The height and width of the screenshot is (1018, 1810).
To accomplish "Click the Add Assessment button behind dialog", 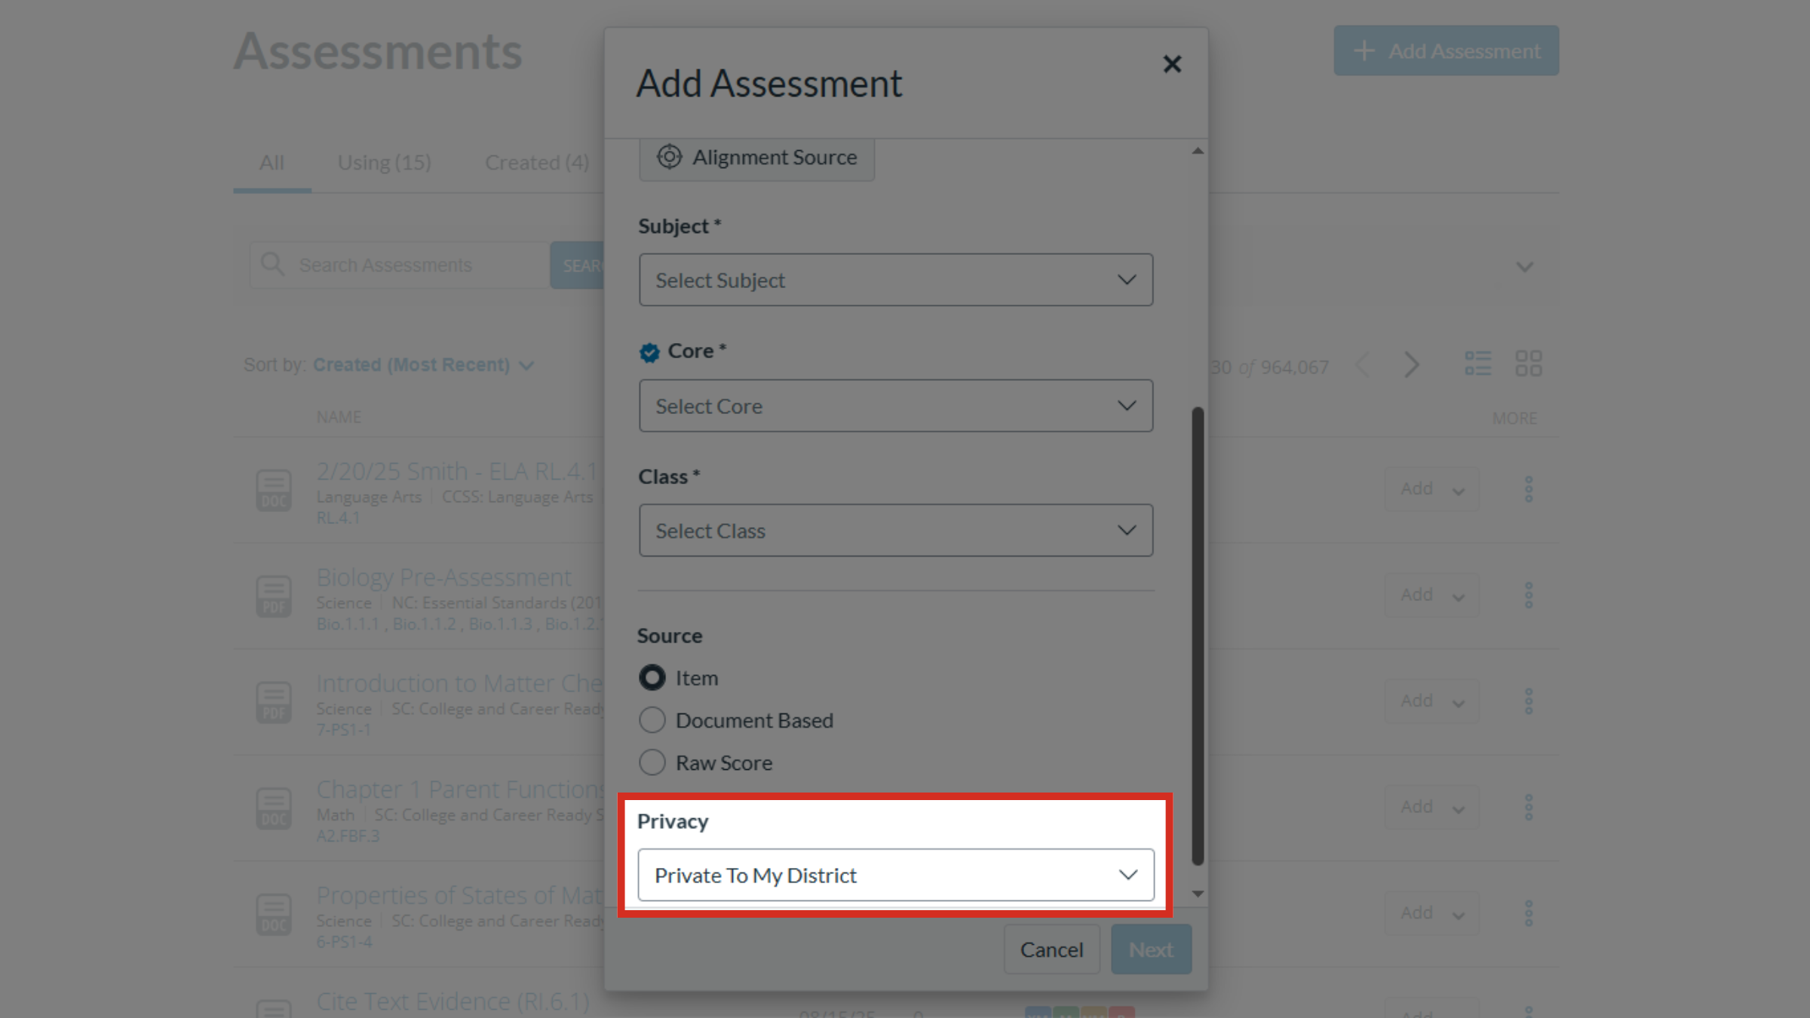I will click(x=1446, y=51).
